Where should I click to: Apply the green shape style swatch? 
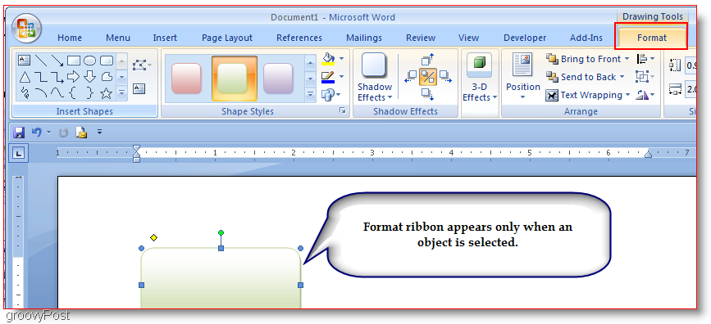pos(235,79)
